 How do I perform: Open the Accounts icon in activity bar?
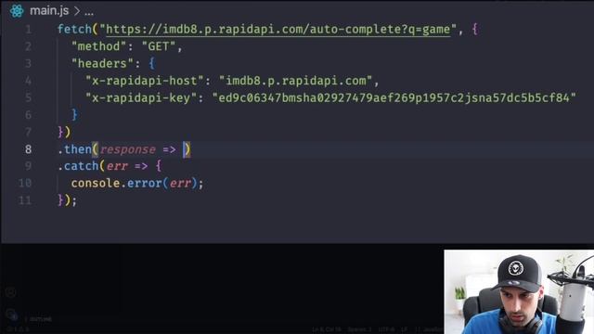10,292
